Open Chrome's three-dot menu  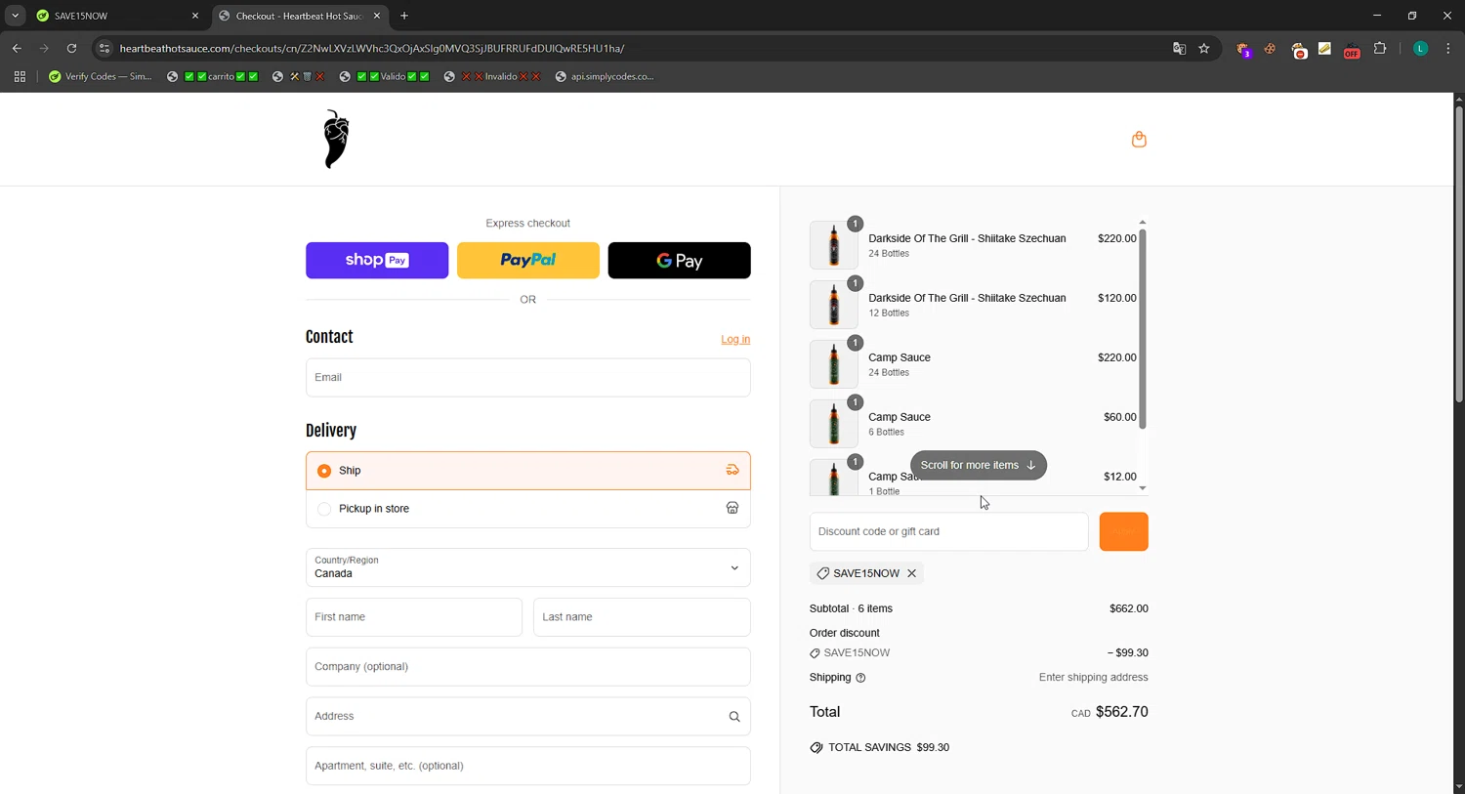pyautogui.click(x=1448, y=48)
